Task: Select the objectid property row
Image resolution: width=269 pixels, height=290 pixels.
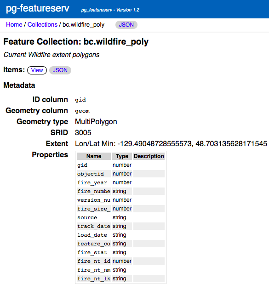Action: click(120, 174)
